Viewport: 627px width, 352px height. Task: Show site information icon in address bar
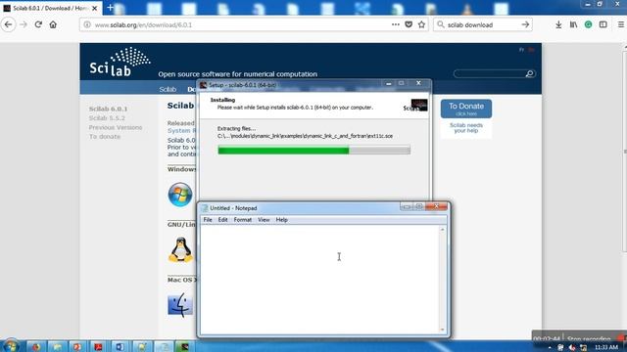[x=87, y=24]
